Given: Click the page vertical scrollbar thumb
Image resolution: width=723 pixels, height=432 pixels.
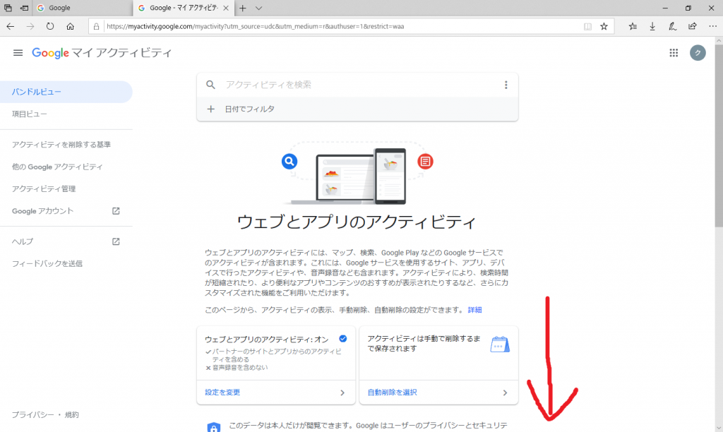Looking at the screenshot, I should click(719, 136).
